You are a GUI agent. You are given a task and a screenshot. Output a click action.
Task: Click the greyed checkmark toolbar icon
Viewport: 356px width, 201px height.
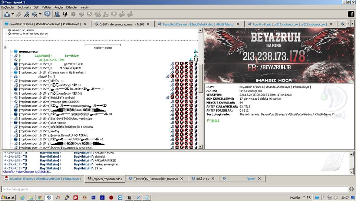coord(81,14)
